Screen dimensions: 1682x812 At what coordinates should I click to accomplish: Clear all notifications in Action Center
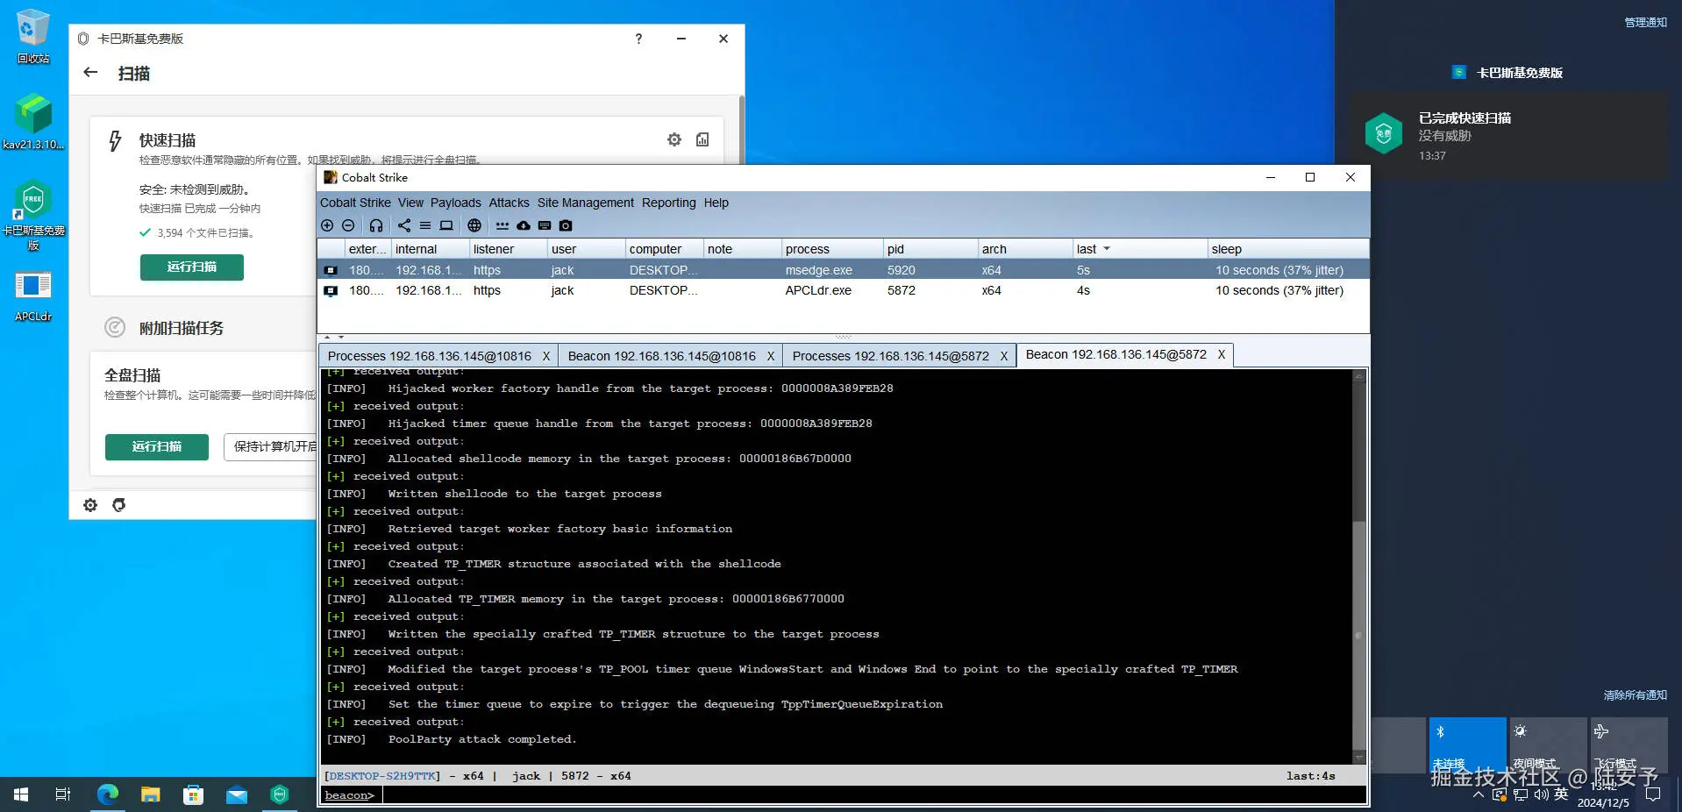pyautogui.click(x=1636, y=695)
